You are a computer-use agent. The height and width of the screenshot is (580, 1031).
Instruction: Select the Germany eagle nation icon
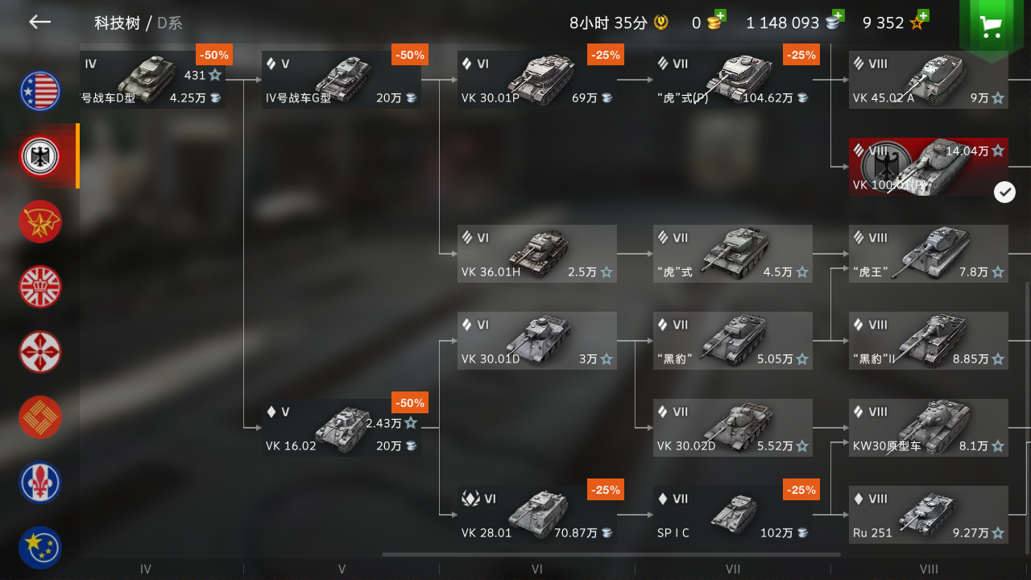click(40, 156)
